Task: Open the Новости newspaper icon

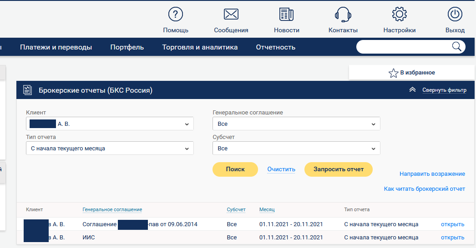Action: click(x=286, y=15)
